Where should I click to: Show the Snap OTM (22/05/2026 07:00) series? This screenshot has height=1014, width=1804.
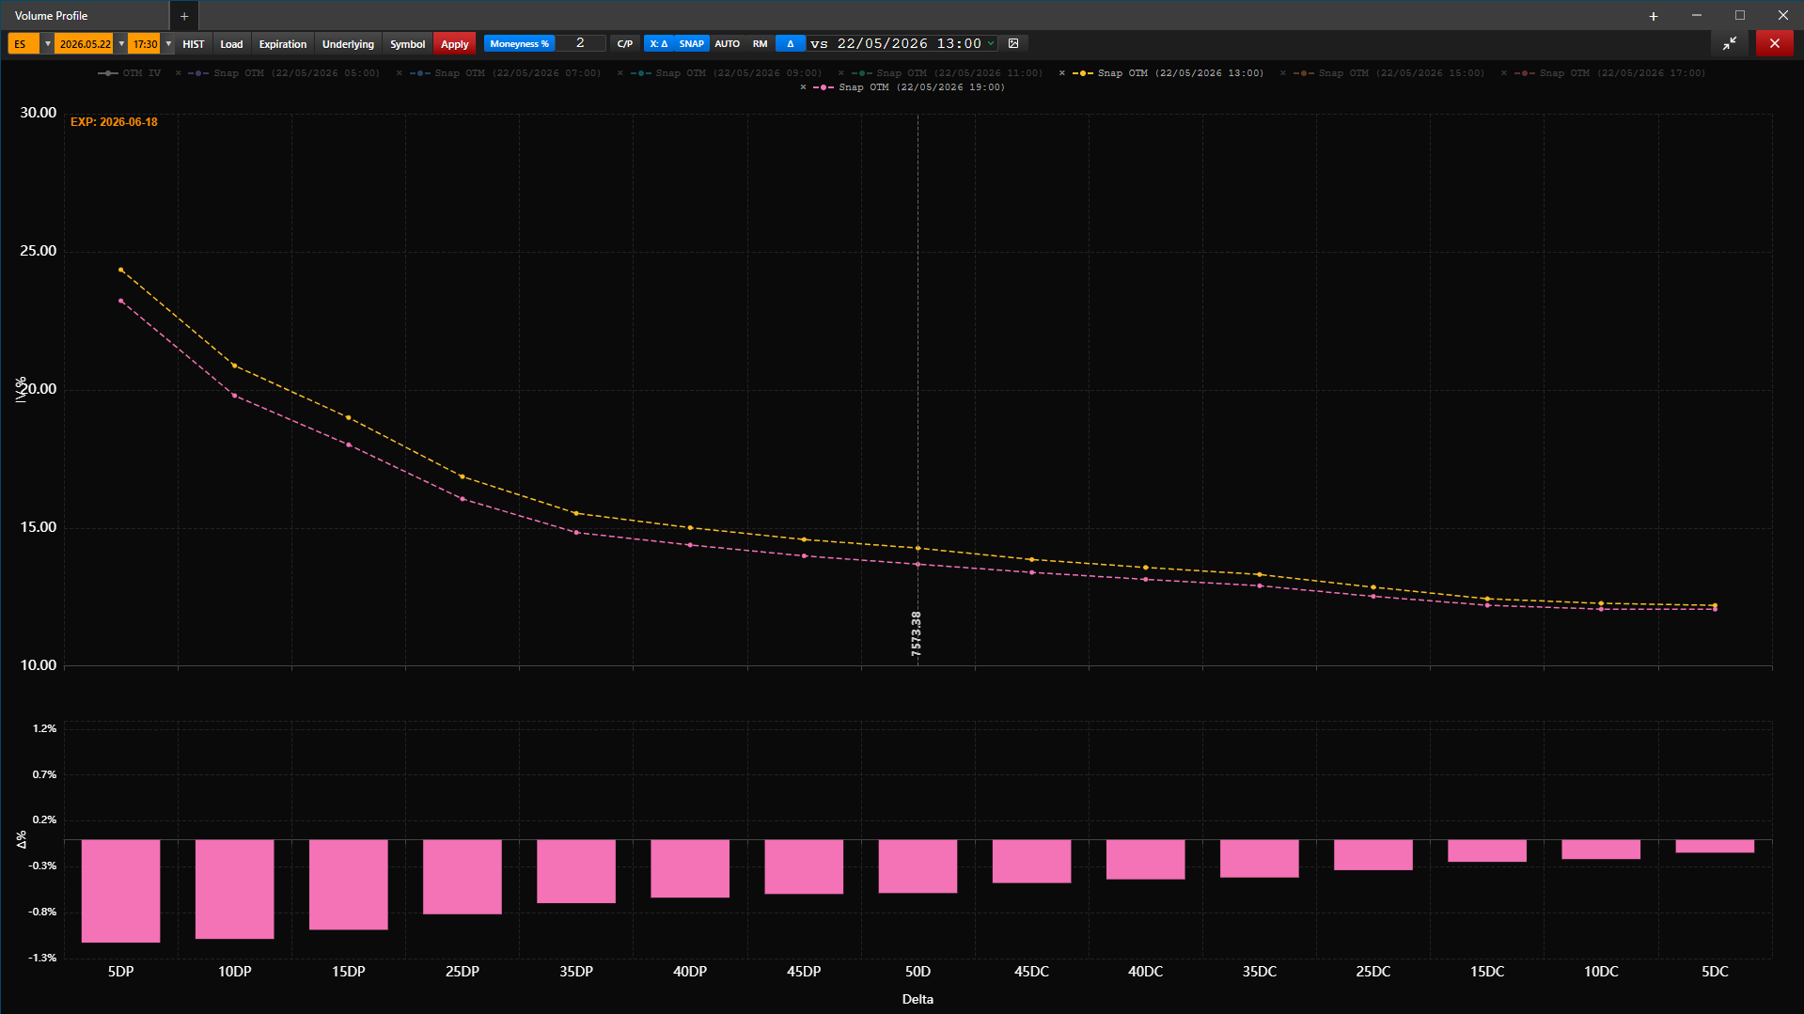tap(505, 73)
